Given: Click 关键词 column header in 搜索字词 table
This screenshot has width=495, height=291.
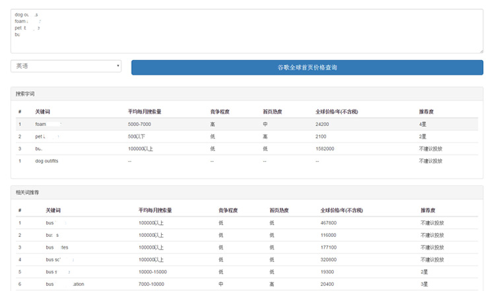Looking at the screenshot, I should point(43,112).
